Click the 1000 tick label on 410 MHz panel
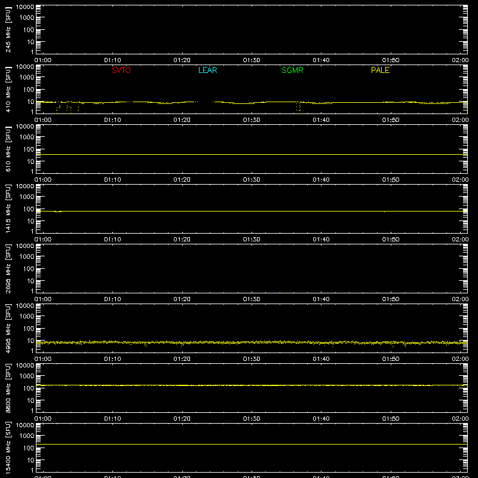This screenshot has height=478, width=478. 27,78
